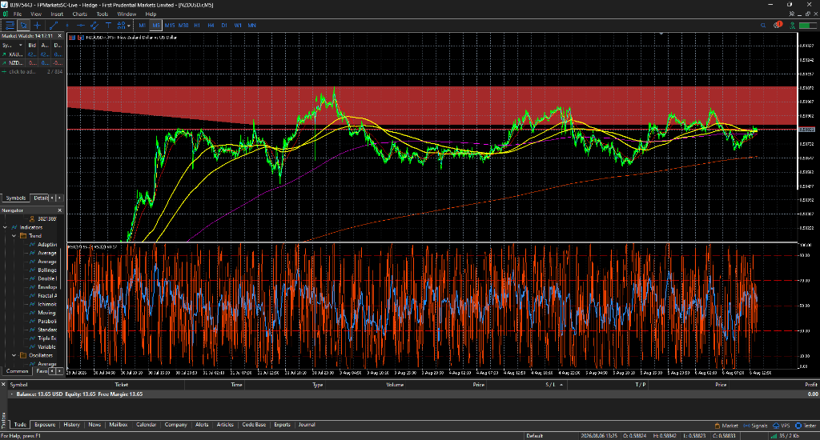This screenshot has width=820, height=440.
Task: Close the Navigator panel
Action: 59,210
